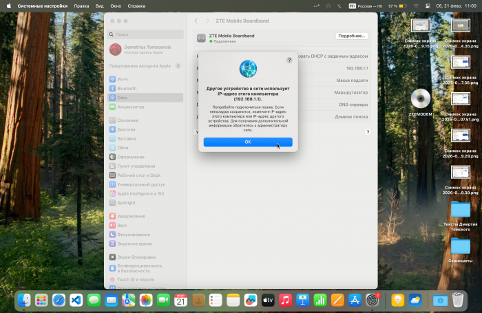Select Основные in the sidebar
This screenshot has width=482, height=313.
[127, 120]
